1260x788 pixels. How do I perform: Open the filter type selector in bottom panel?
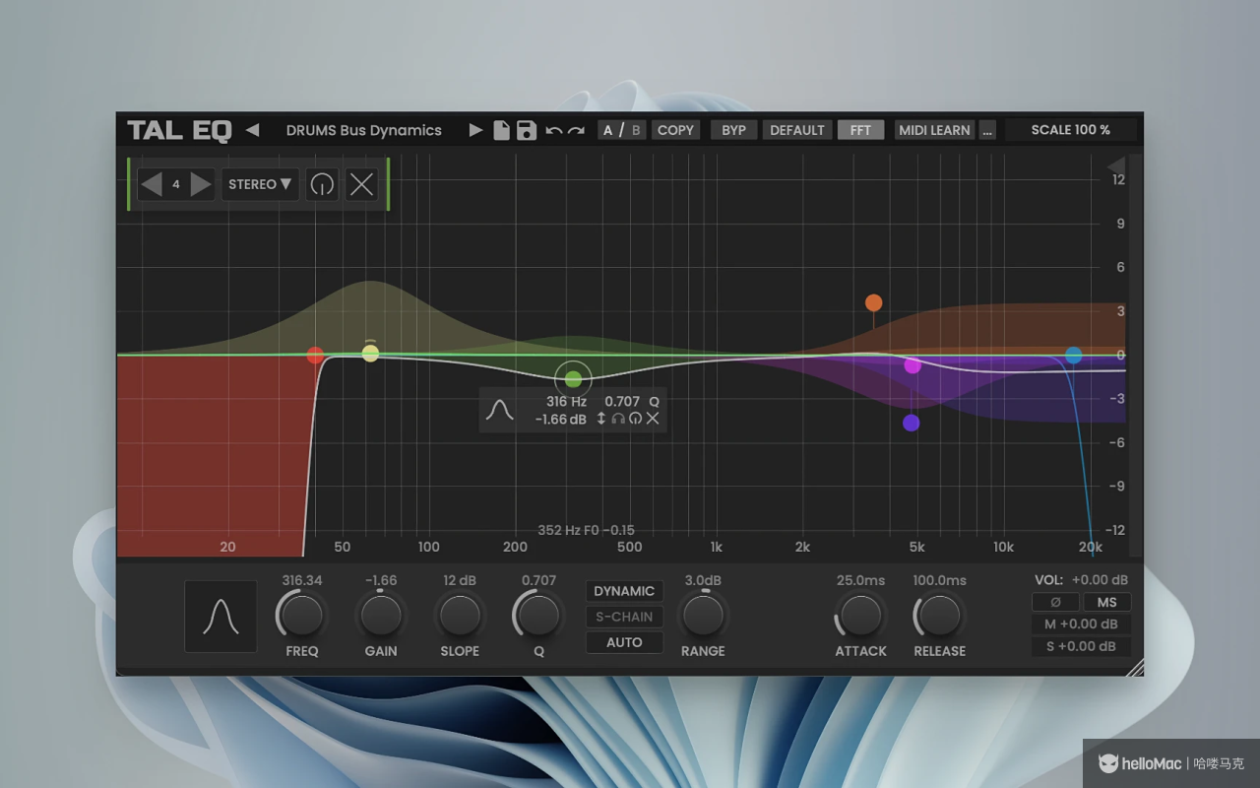[x=220, y=617]
